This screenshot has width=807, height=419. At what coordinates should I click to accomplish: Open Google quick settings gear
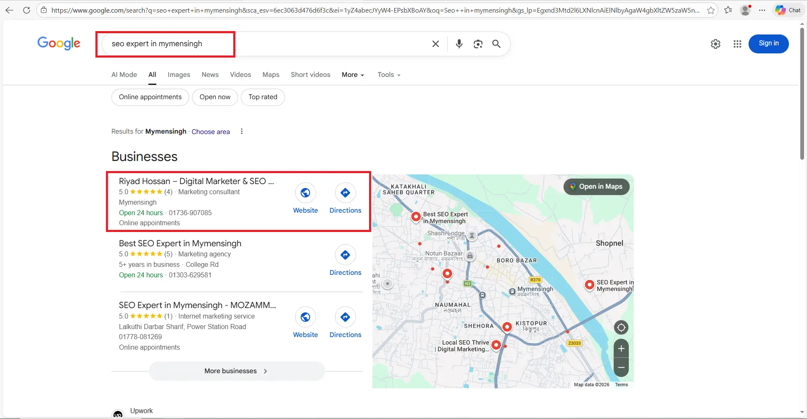[x=715, y=44]
